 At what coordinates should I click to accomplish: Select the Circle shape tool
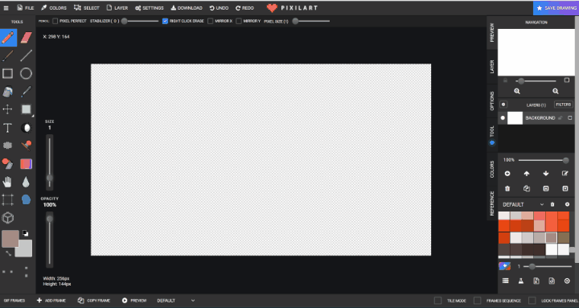[27, 73]
